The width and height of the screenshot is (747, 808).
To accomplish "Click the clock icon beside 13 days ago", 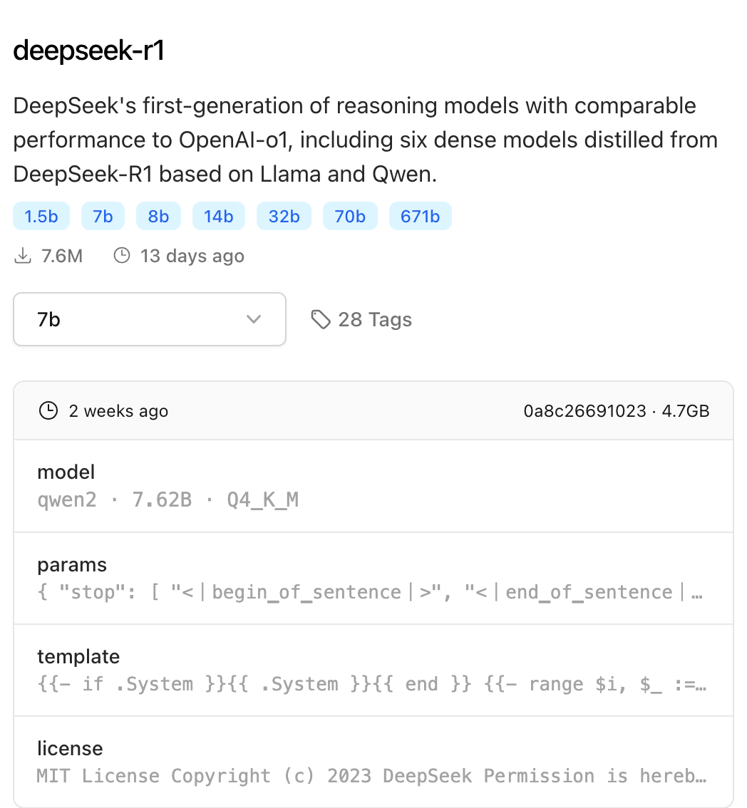I will tap(122, 256).
